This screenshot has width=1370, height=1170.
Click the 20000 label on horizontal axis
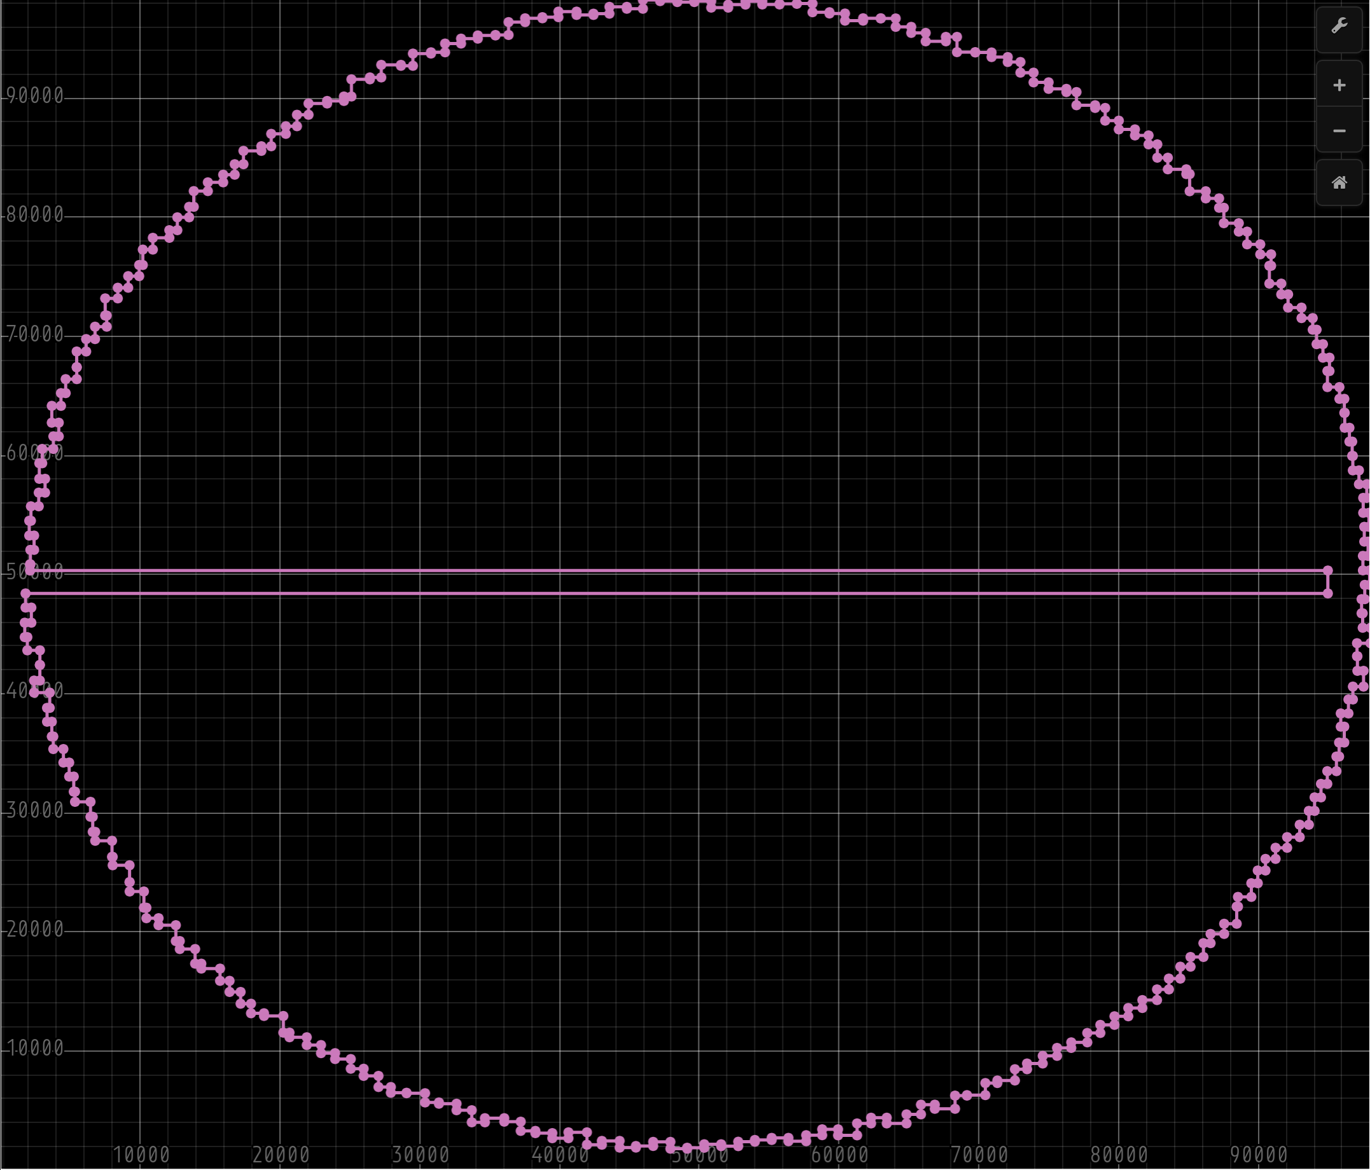[281, 1155]
